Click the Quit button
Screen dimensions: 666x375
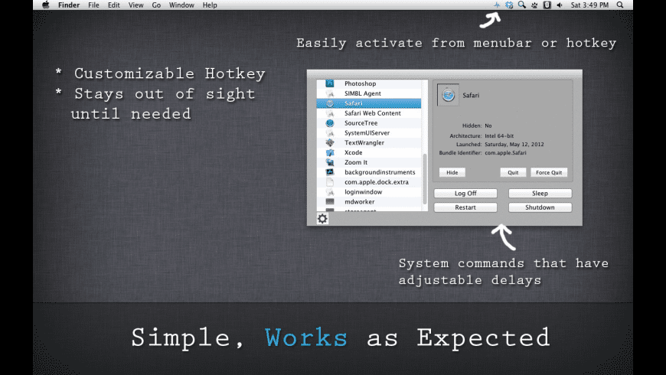coord(513,172)
